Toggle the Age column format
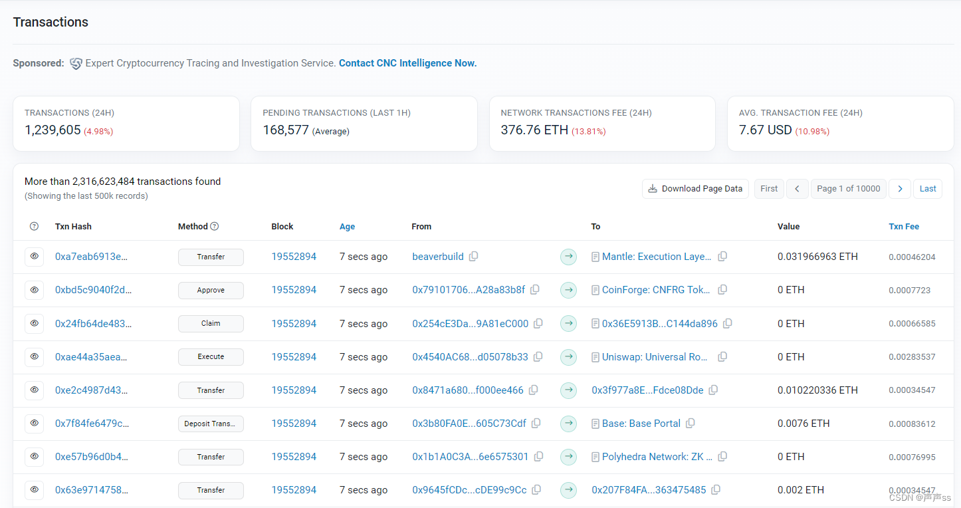This screenshot has width=961, height=508. coord(347,226)
